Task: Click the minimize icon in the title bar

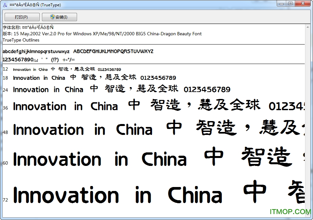Action: click(x=282, y=4)
